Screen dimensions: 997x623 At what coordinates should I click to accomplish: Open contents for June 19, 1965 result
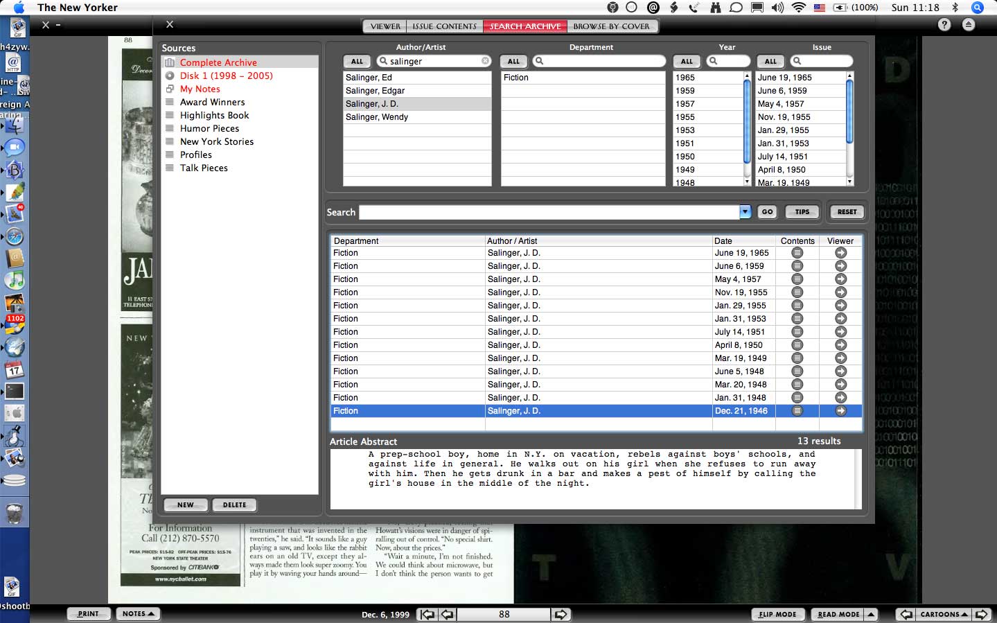(x=797, y=253)
